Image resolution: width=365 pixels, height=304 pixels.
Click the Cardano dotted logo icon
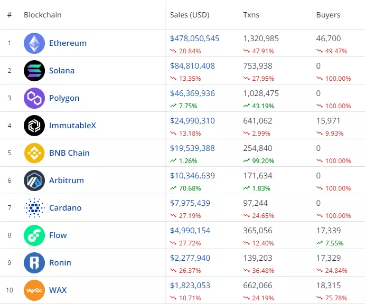[34, 208]
